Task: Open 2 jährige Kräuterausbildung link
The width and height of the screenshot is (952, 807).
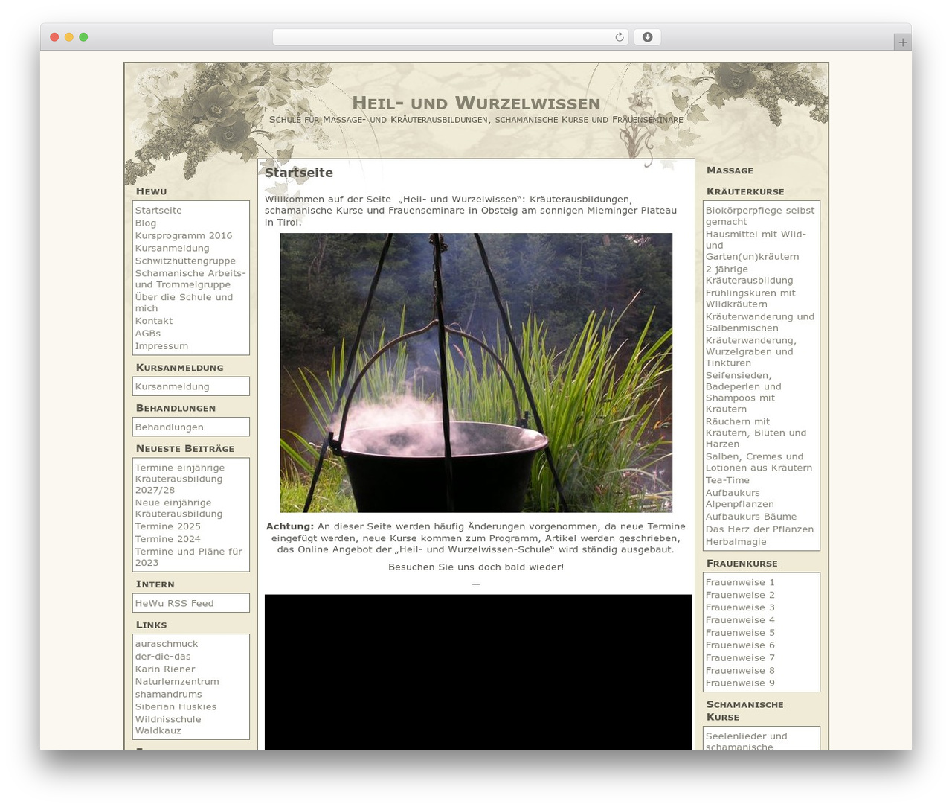Action: point(750,275)
